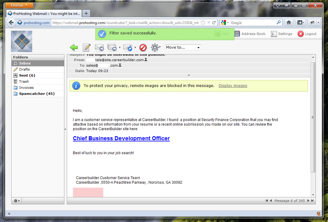Click the prohosting.com site identity button
Image resolution: width=328 pixels, height=222 pixels.
34,23
